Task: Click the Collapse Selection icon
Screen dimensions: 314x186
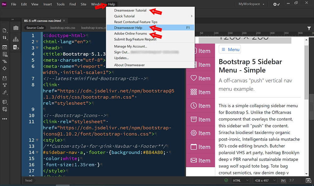Action: click(4, 78)
